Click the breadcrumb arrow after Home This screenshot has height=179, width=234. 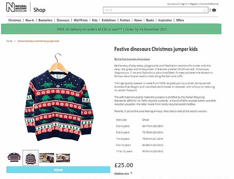click(x=15, y=41)
